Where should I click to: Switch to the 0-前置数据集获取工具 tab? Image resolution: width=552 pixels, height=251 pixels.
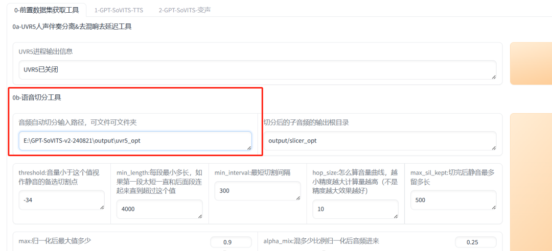(x=47, y=10)
